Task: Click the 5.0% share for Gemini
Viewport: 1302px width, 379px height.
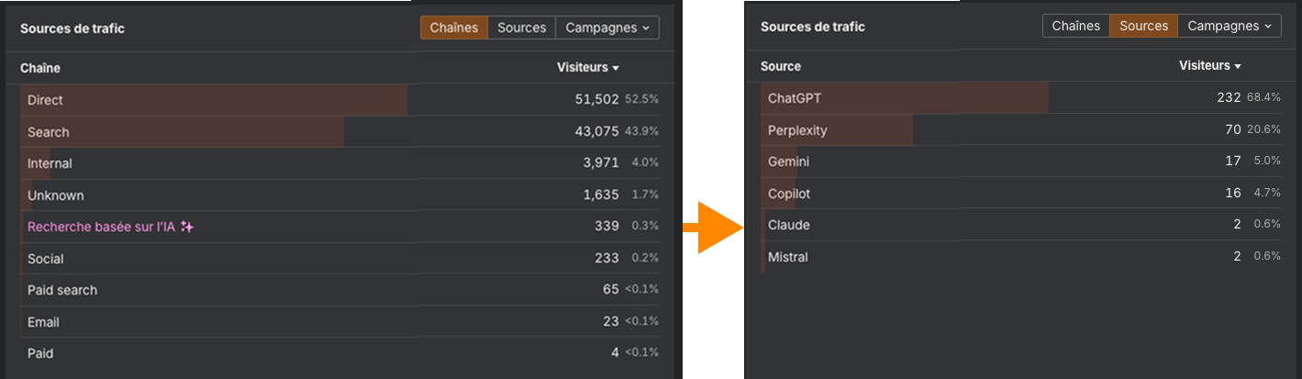Action: tap(1267, 162)
